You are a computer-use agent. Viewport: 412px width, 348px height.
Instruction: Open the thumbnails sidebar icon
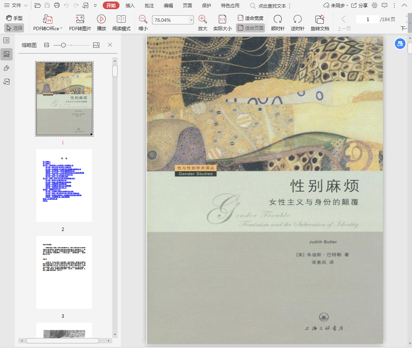tap(6, 54)
